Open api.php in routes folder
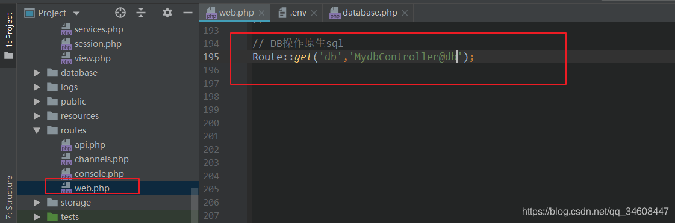Image resolution: width=675 pixels, height=223 pixels. [x=90, y=145]
